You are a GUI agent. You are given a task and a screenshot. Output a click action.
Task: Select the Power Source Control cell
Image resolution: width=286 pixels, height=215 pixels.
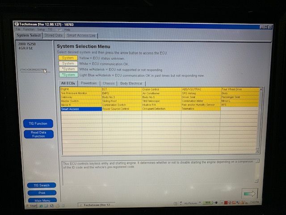pyautogui.click(x=122, y=109)
